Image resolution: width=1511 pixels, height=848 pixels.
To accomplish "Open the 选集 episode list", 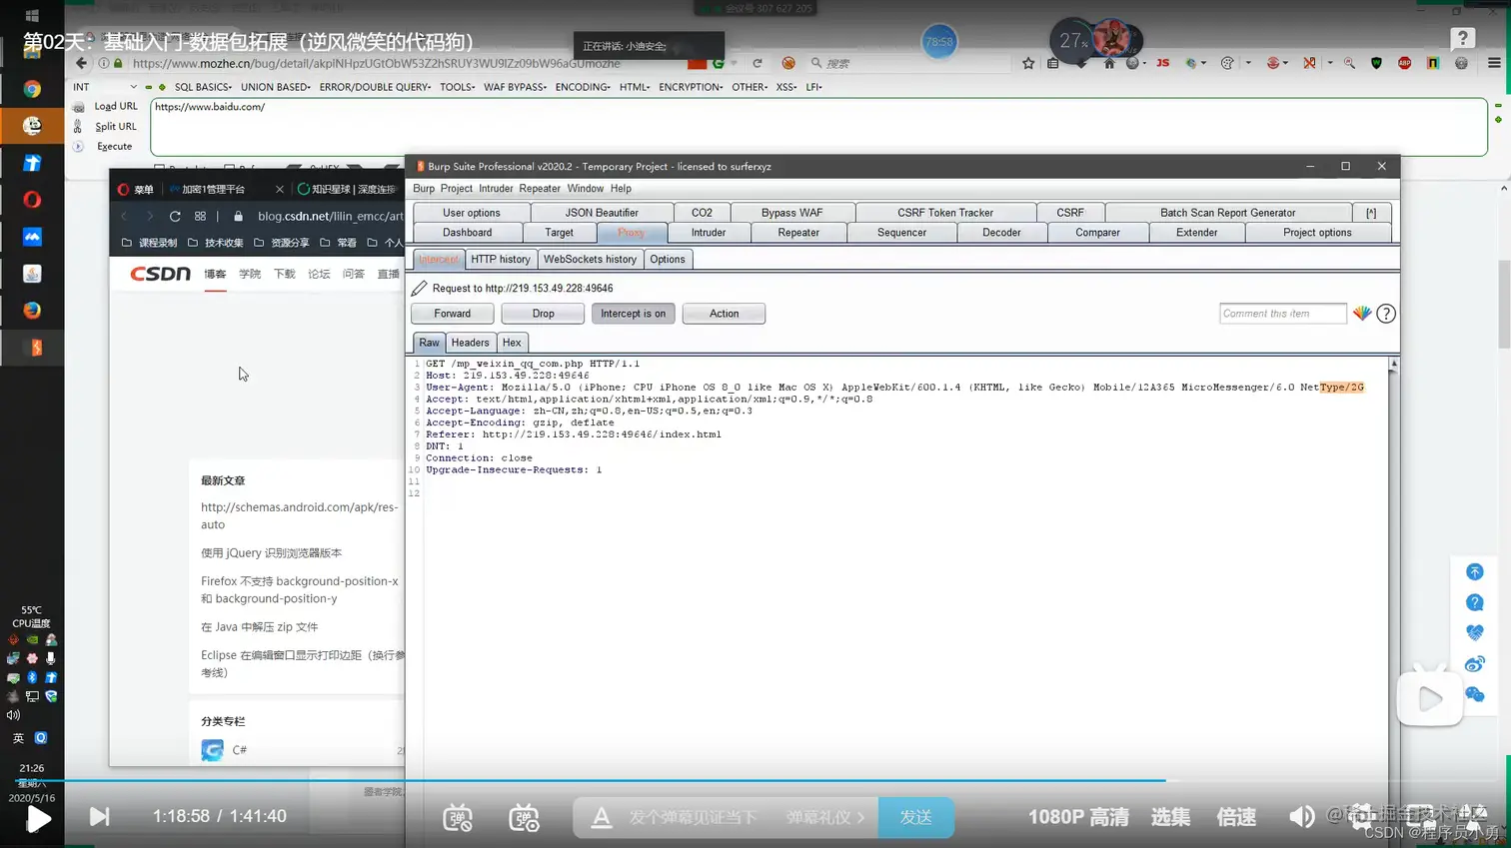I will pos(1170,817).
